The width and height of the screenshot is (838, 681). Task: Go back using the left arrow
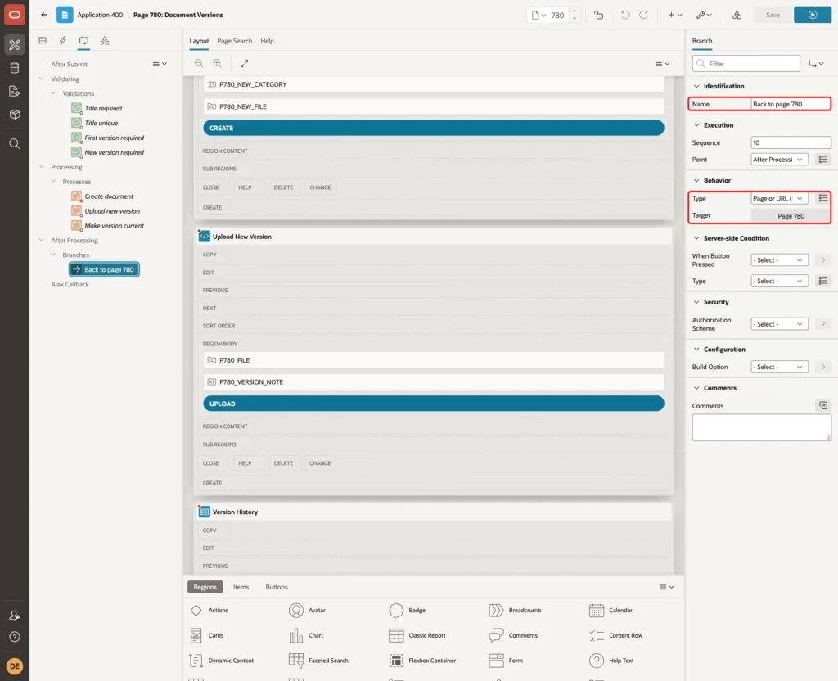[x=44, y=15]
